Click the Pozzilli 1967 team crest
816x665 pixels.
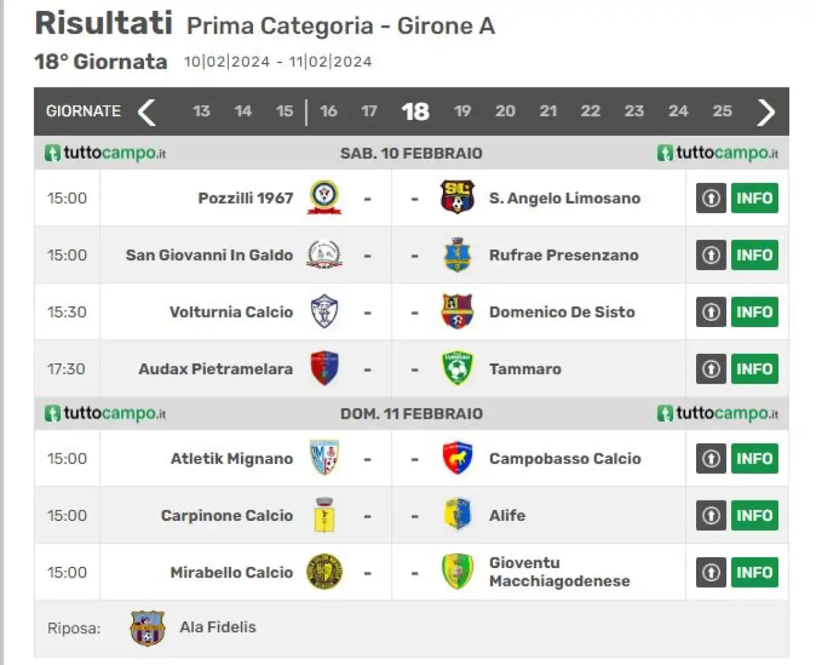[324, 198]
